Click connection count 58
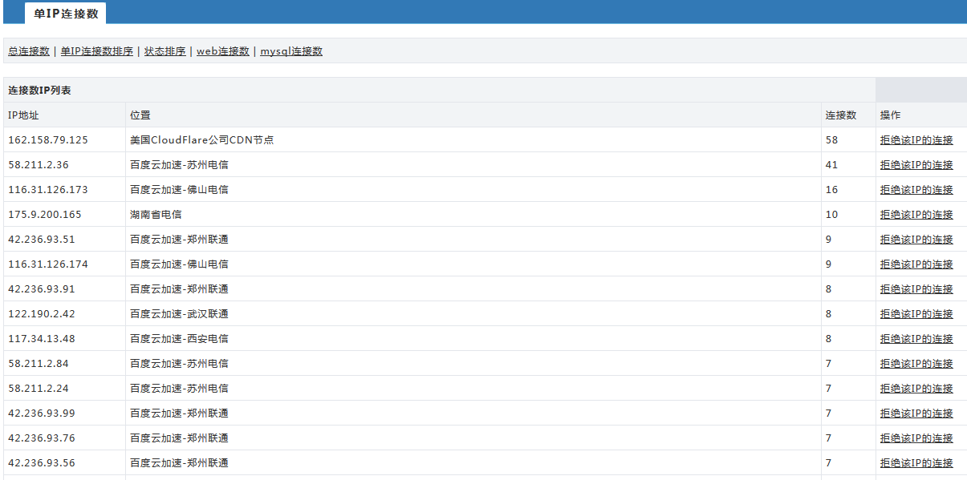The image size is (967, 480). pos(831,140)
